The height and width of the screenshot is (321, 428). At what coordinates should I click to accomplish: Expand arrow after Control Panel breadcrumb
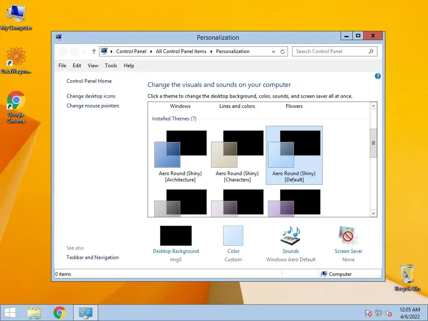[x=151, y=51]
